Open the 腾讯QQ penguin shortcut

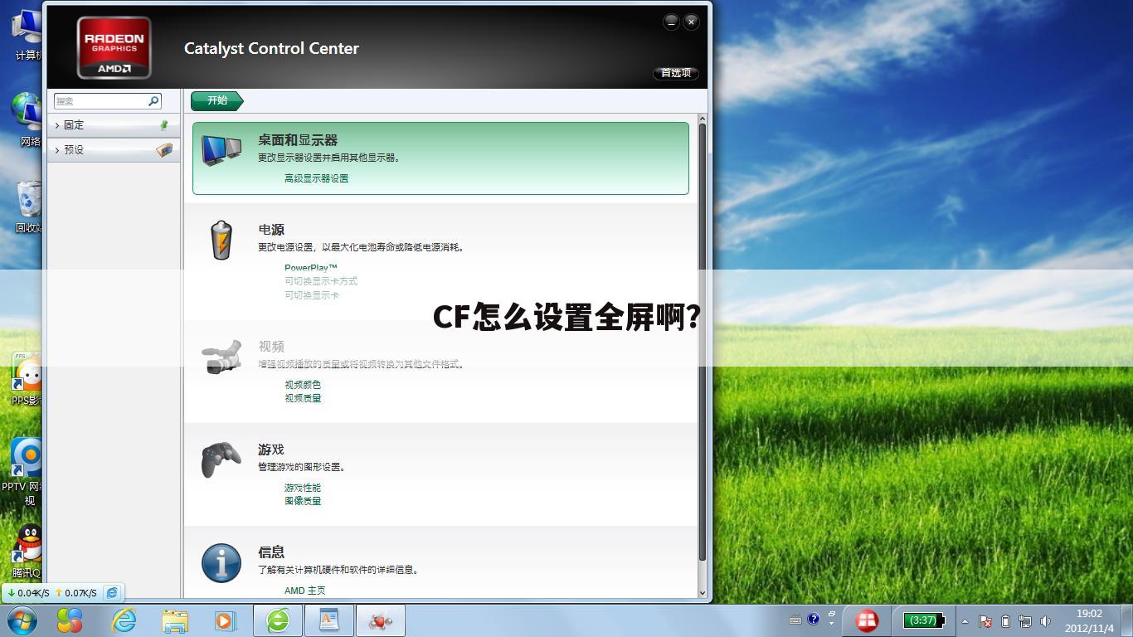pyautogui.click(x=27, y=551)
